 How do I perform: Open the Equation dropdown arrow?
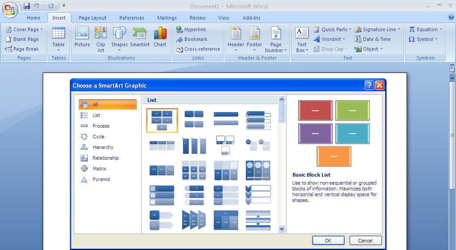[441, 29]
